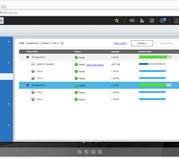Open the search magnifier in top bar
The image size is (179, 158).
coord(117,21)
